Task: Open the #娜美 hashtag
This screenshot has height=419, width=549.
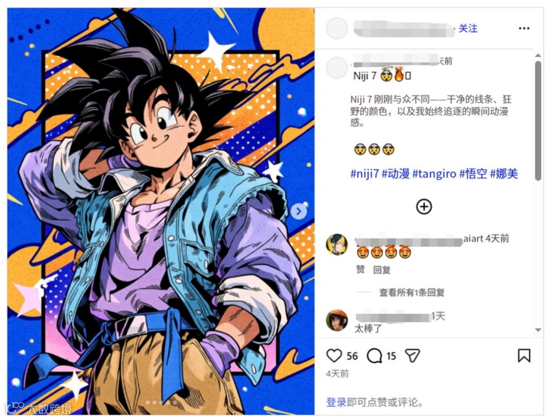Action: click(x=504, y=174)
